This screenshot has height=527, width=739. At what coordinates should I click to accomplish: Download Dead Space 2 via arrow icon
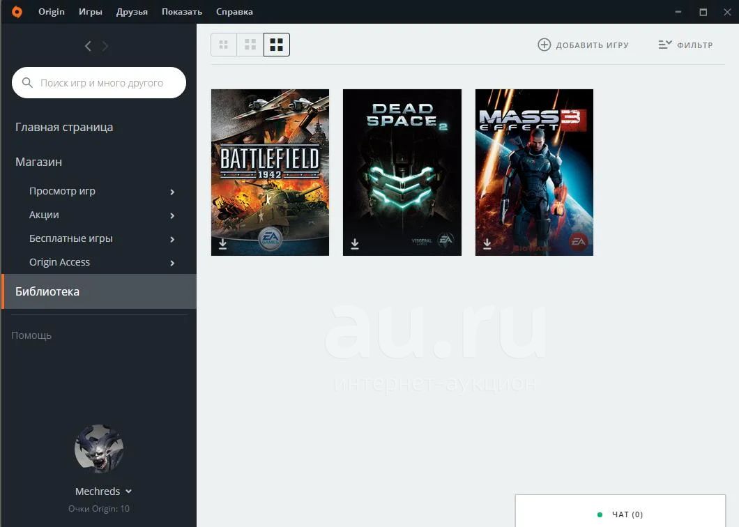coord(355,244)
